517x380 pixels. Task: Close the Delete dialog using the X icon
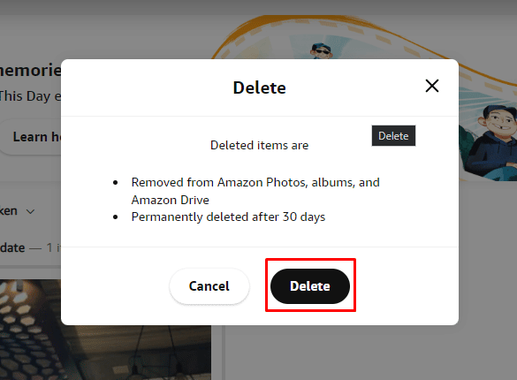pyautogui.click(x=432, y=86)
